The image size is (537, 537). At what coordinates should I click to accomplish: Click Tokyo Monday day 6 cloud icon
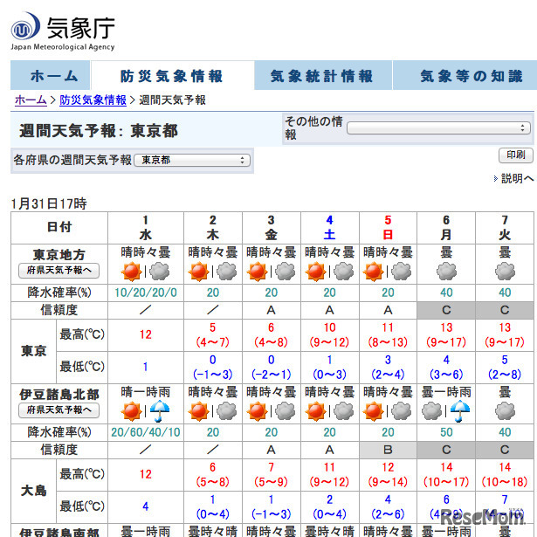coord(446,272)
